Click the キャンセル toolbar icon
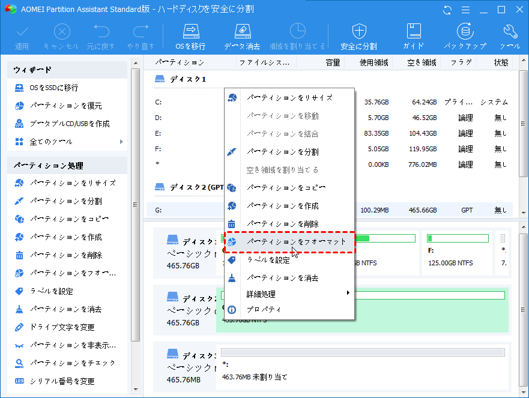Viewport: 529px width, 398px height. (61, 37)
